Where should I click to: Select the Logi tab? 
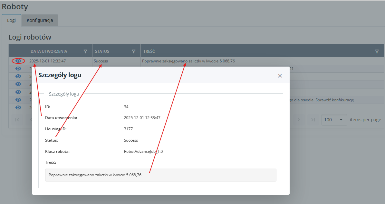click(11, 20)
